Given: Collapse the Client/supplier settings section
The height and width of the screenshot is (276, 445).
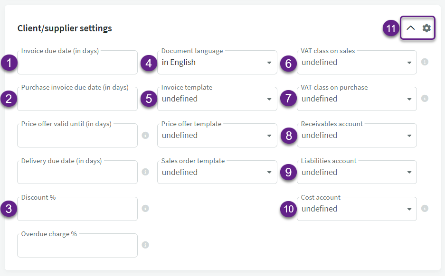Looking at the screenshot, I should point(411,28).
